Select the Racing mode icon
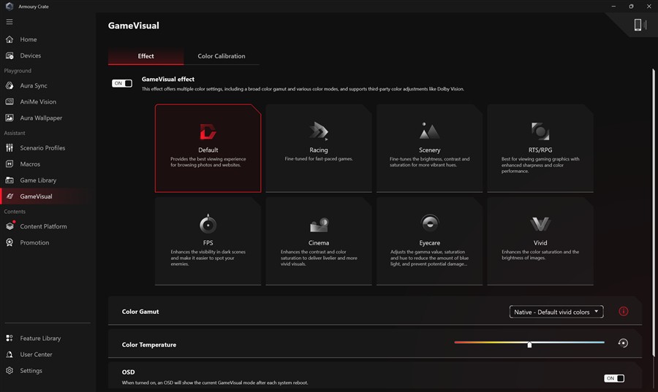The width and height of the screenshot is (658, 392). tap(319, 131)
